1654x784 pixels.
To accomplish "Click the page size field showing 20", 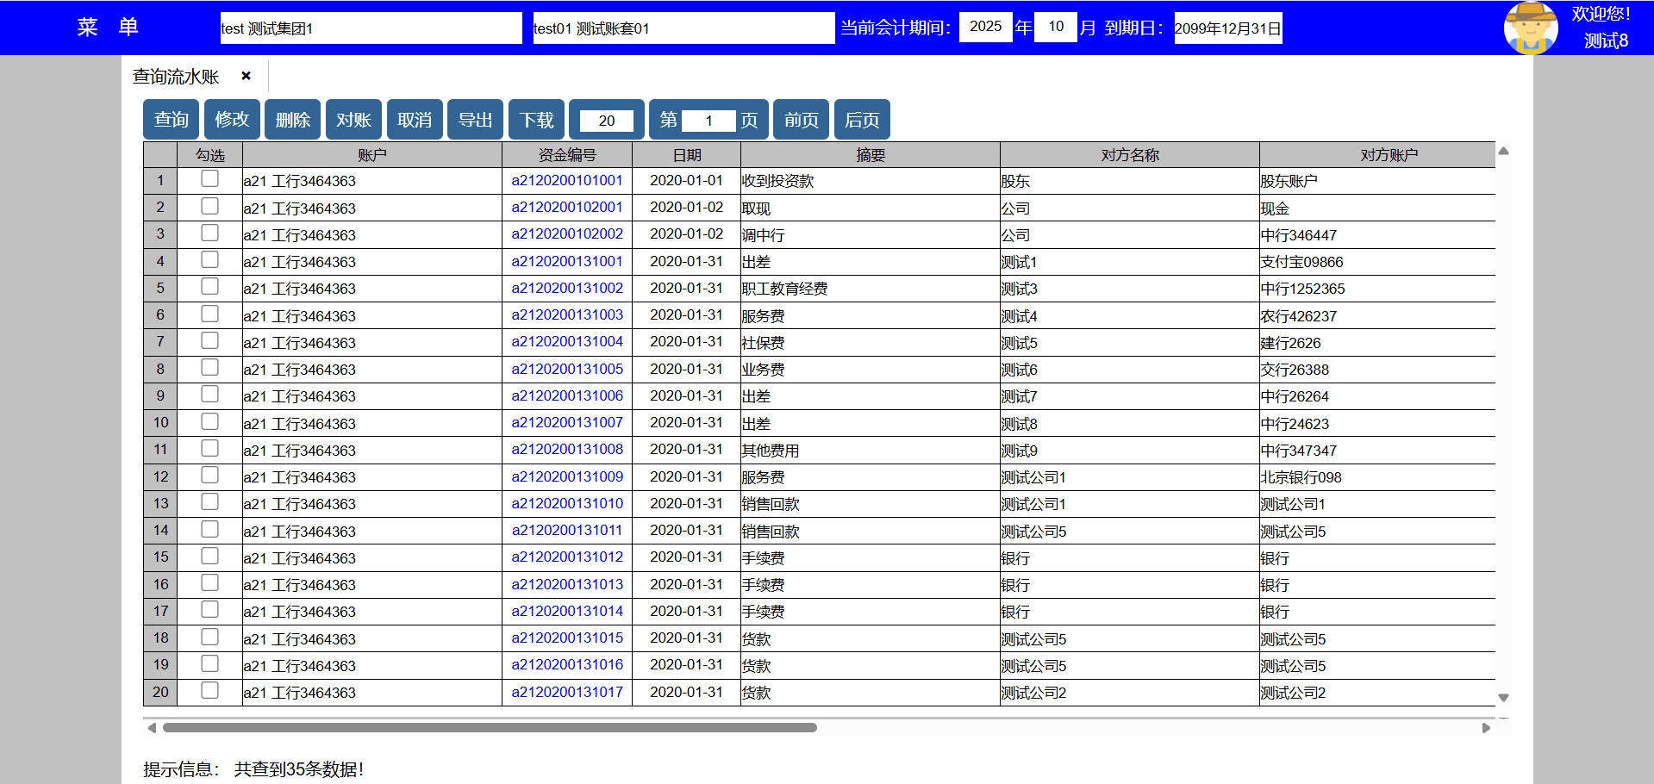I will (x=606, y=121).
